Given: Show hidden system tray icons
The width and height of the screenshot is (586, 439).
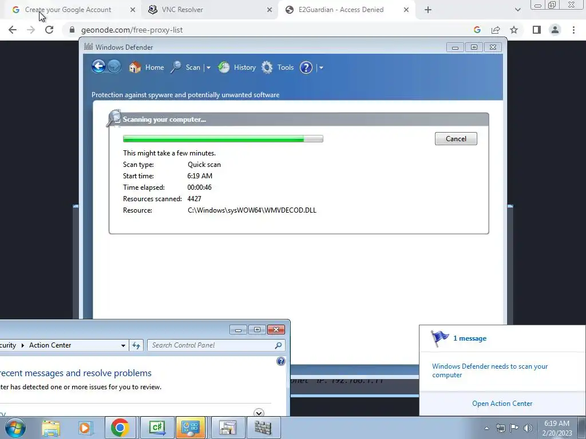Looking at the screenshot, I should point(486,428).
